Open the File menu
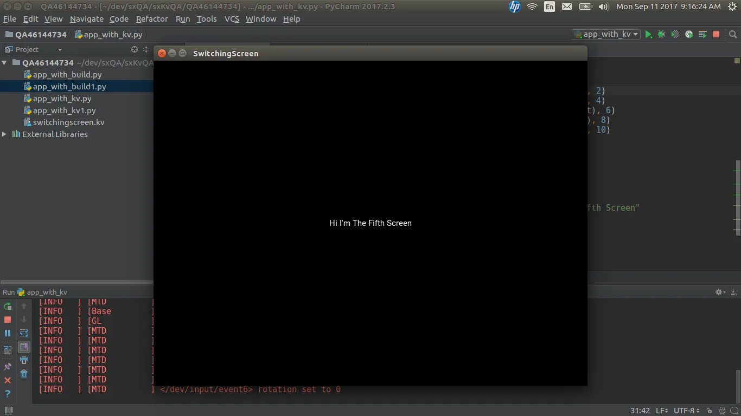741x416 pixels. pos(10,19)
